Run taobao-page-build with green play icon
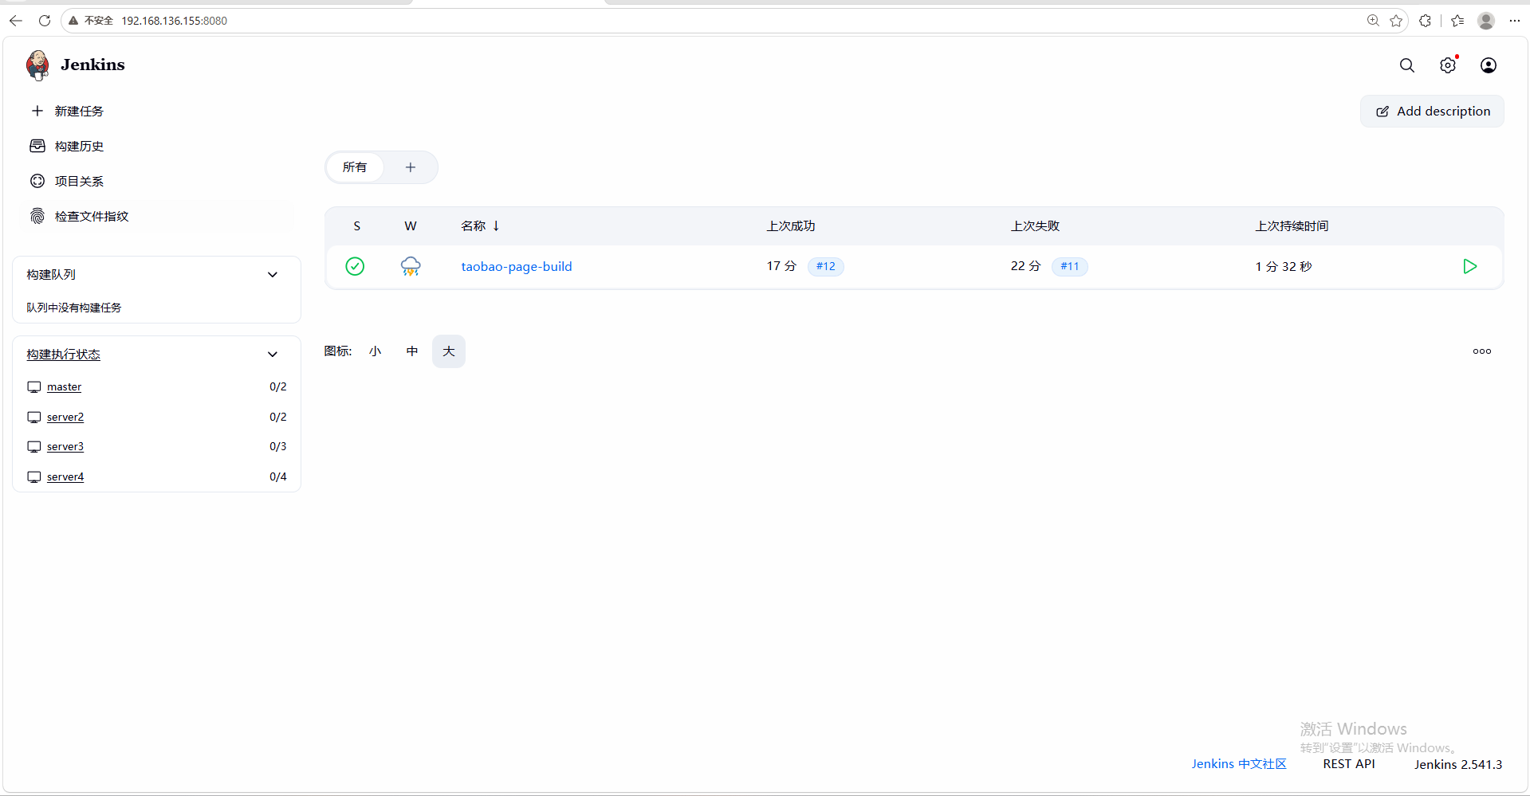1530x796 pixels. tap(1470, 266)
